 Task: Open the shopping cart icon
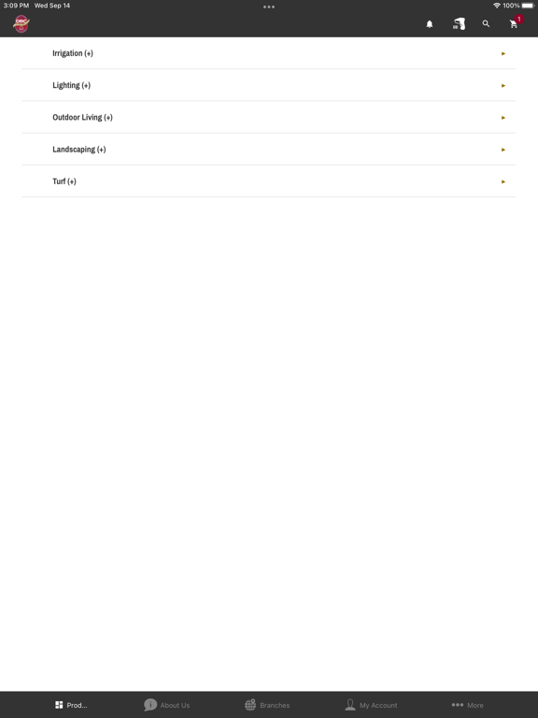click(514, 24)
